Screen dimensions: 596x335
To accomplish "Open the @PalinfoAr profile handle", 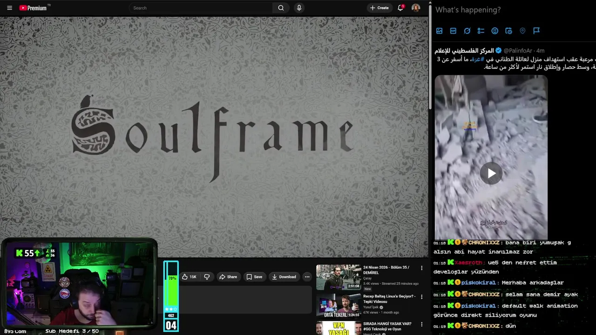I will pos(518,51).
